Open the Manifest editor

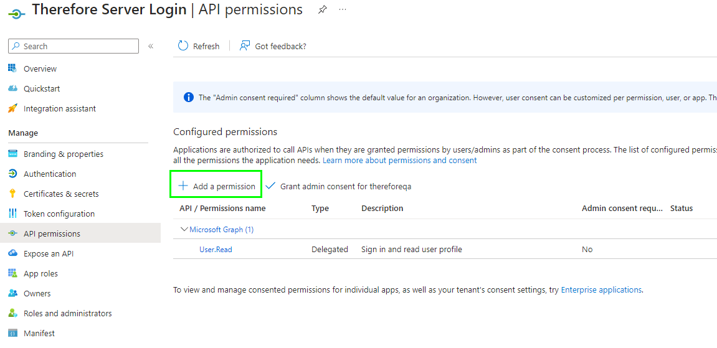tap(39, 334)
